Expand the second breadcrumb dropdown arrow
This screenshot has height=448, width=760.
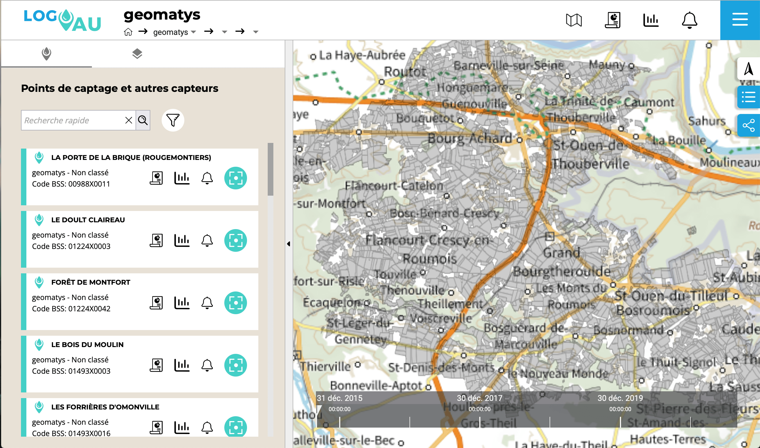[224, 32]
